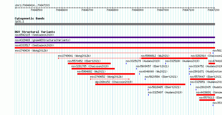The width and height of the screenshot is (222, 115).
Task: Open the nsv6542115 (Sedlazeck2020) label
Action: pyautogui.click(x=34, y=35)
